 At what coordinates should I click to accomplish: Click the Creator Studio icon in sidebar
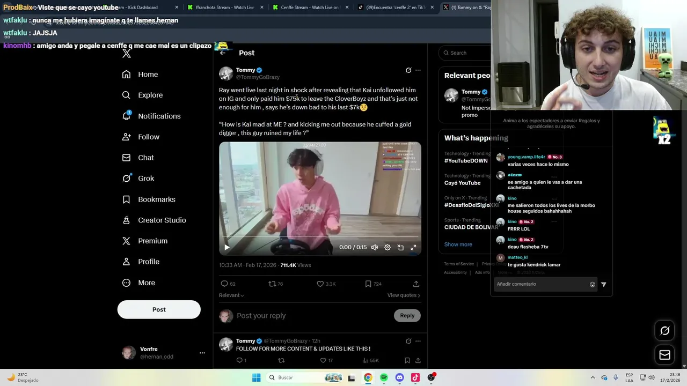coord(126,220)
